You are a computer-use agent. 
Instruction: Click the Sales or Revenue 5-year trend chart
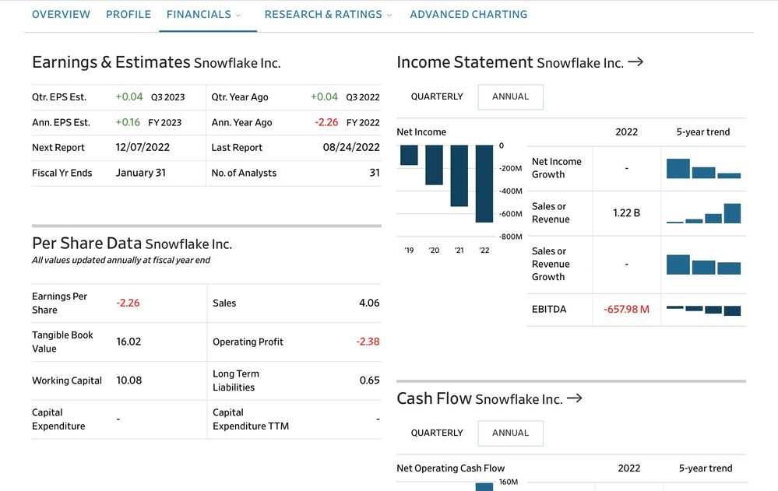703,213
